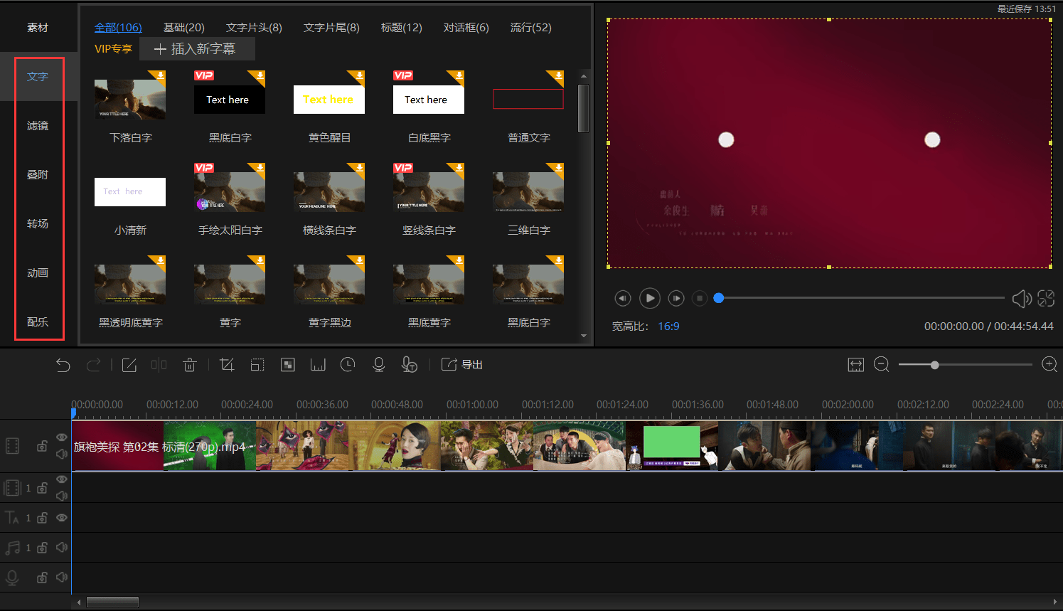
Task: Open the 素材 media panel
Action: (x=38, y=27)
